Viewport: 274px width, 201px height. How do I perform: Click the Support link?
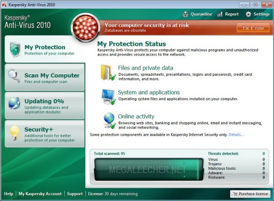75,194
